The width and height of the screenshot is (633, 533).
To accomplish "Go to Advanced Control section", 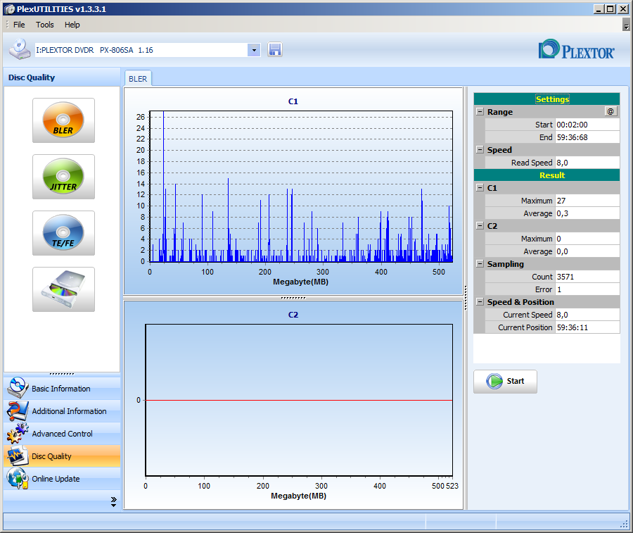I will 62,434.
